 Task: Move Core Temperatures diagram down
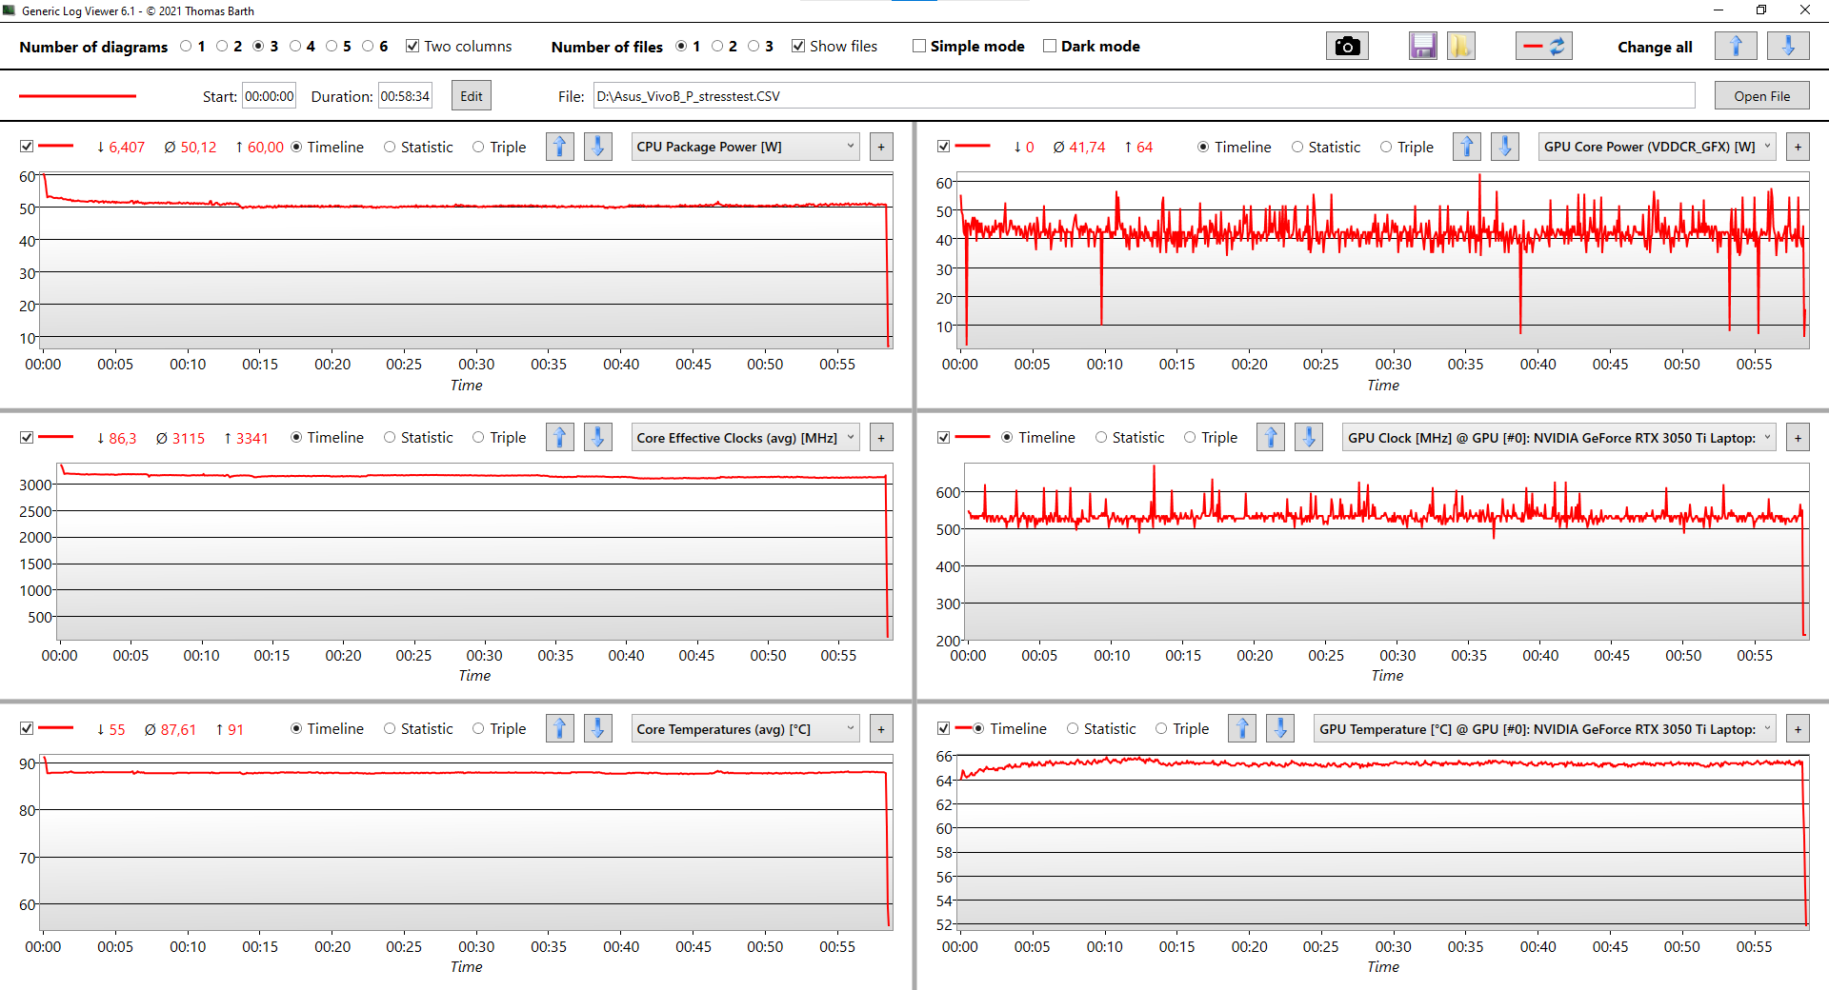(598, 728)
